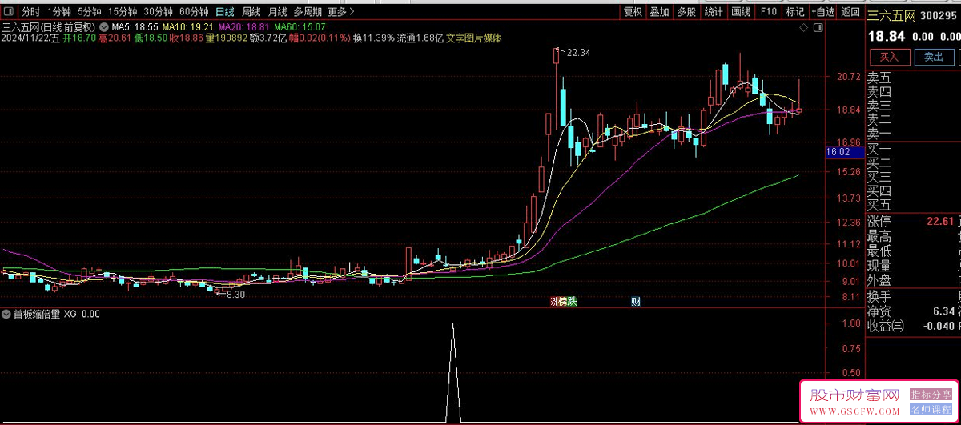Viewport: 961px width, 425px height.
Task: Click the 文字图片媒体 sector link
Action: pyautogui.click(x=473, y=38)
